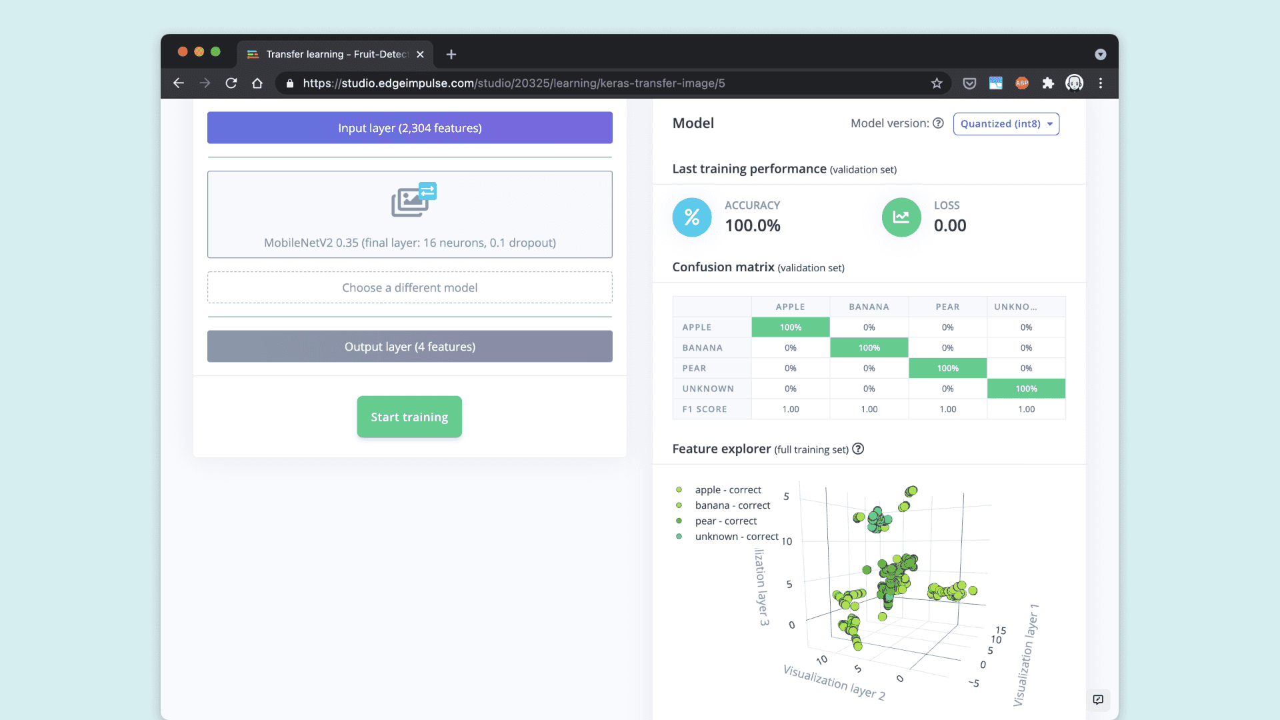The height and width of the screenshot is (720, 1280).
Task: Expand the tab search arrow in title bar
Action: point(1100,55)
